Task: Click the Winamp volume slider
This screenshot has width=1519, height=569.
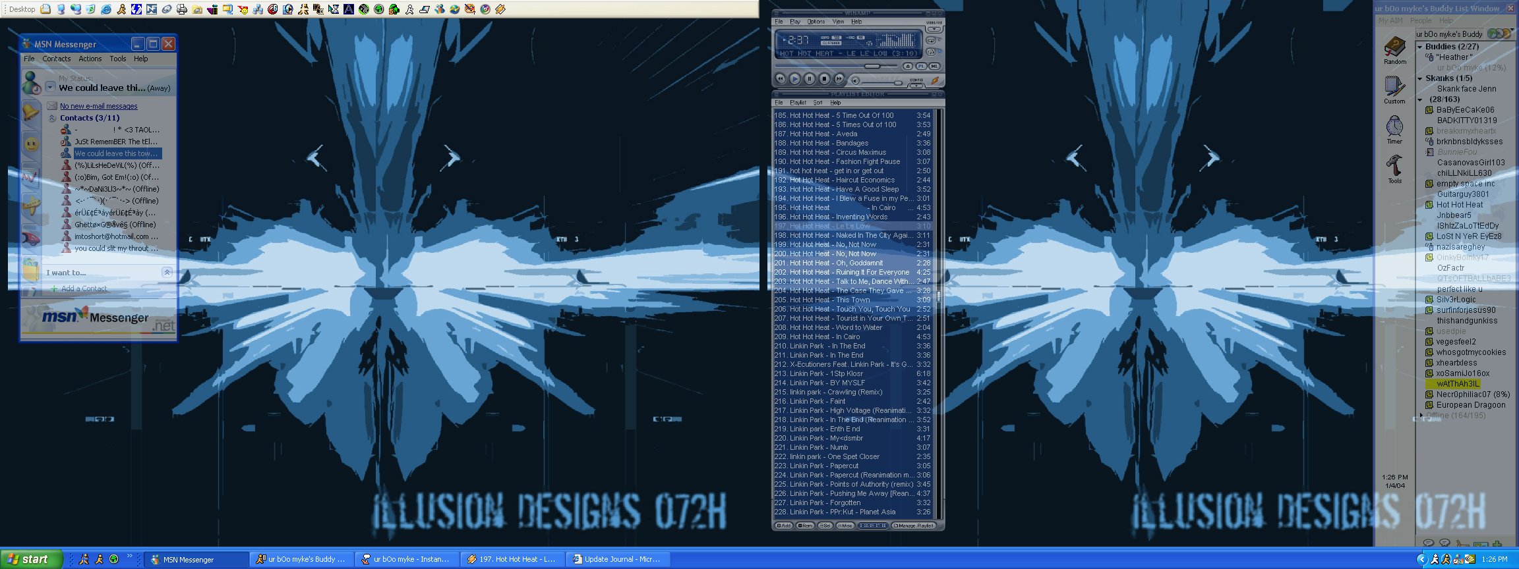Action: tap(882, 83)
